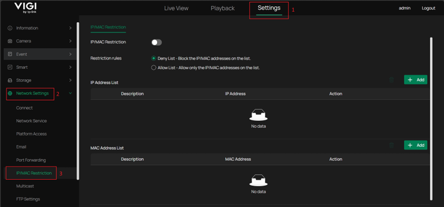Click the main panel vertical scrollbar
The image size is (444, 207).
(431, 119)
